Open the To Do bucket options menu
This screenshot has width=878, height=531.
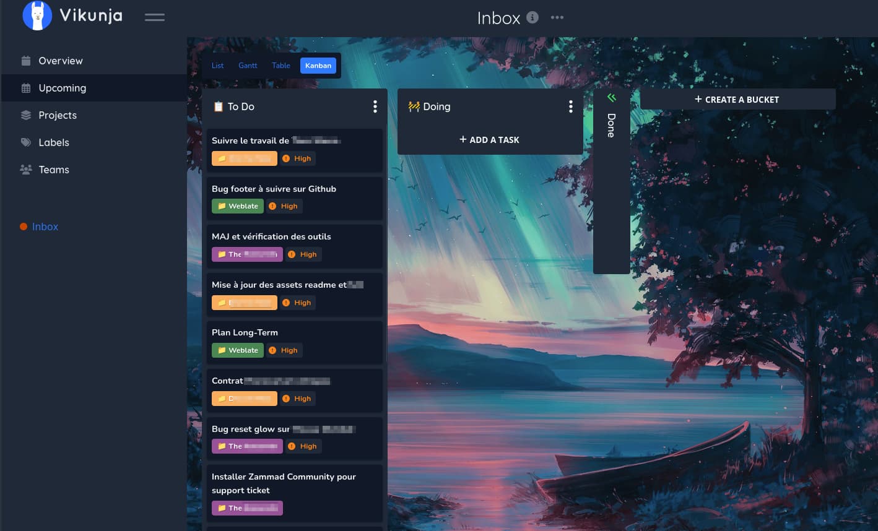tap(375, 106)
